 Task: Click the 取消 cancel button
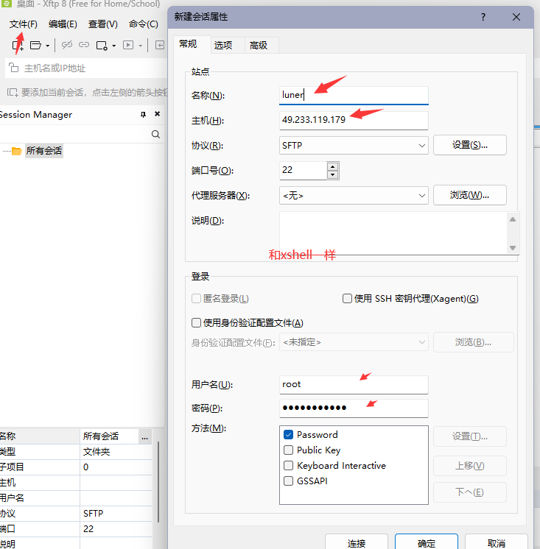point(497,542)
